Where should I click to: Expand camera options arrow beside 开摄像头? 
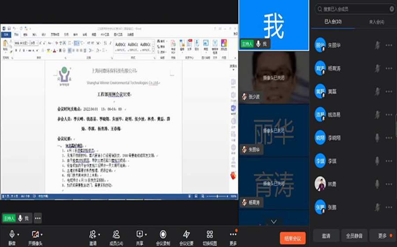click(42, 234)
